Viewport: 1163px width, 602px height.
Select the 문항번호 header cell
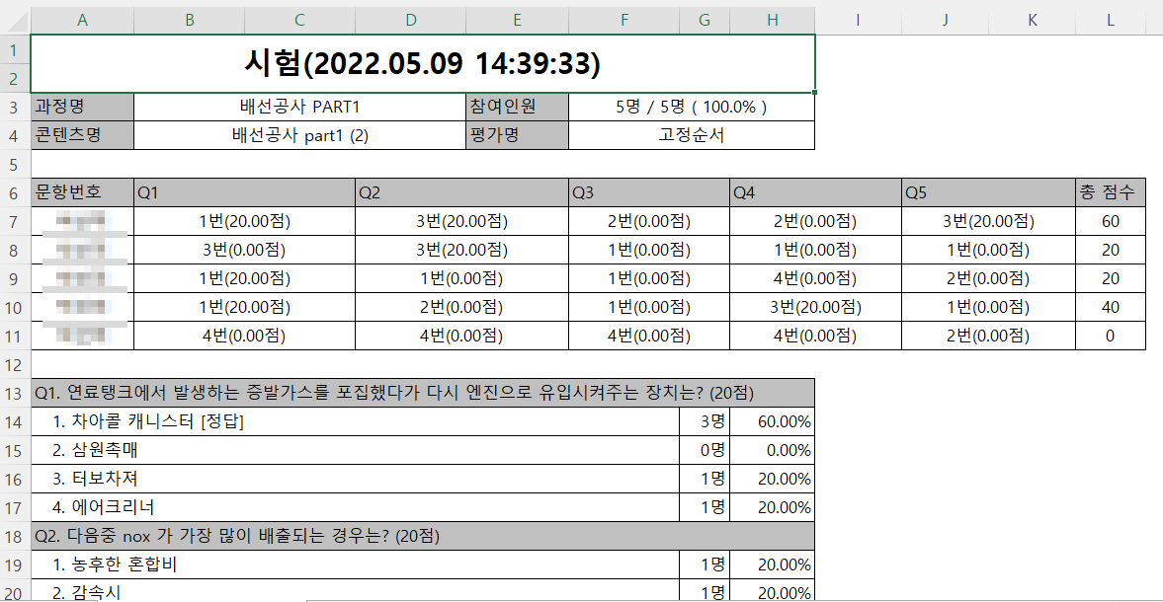click(82, 192)
